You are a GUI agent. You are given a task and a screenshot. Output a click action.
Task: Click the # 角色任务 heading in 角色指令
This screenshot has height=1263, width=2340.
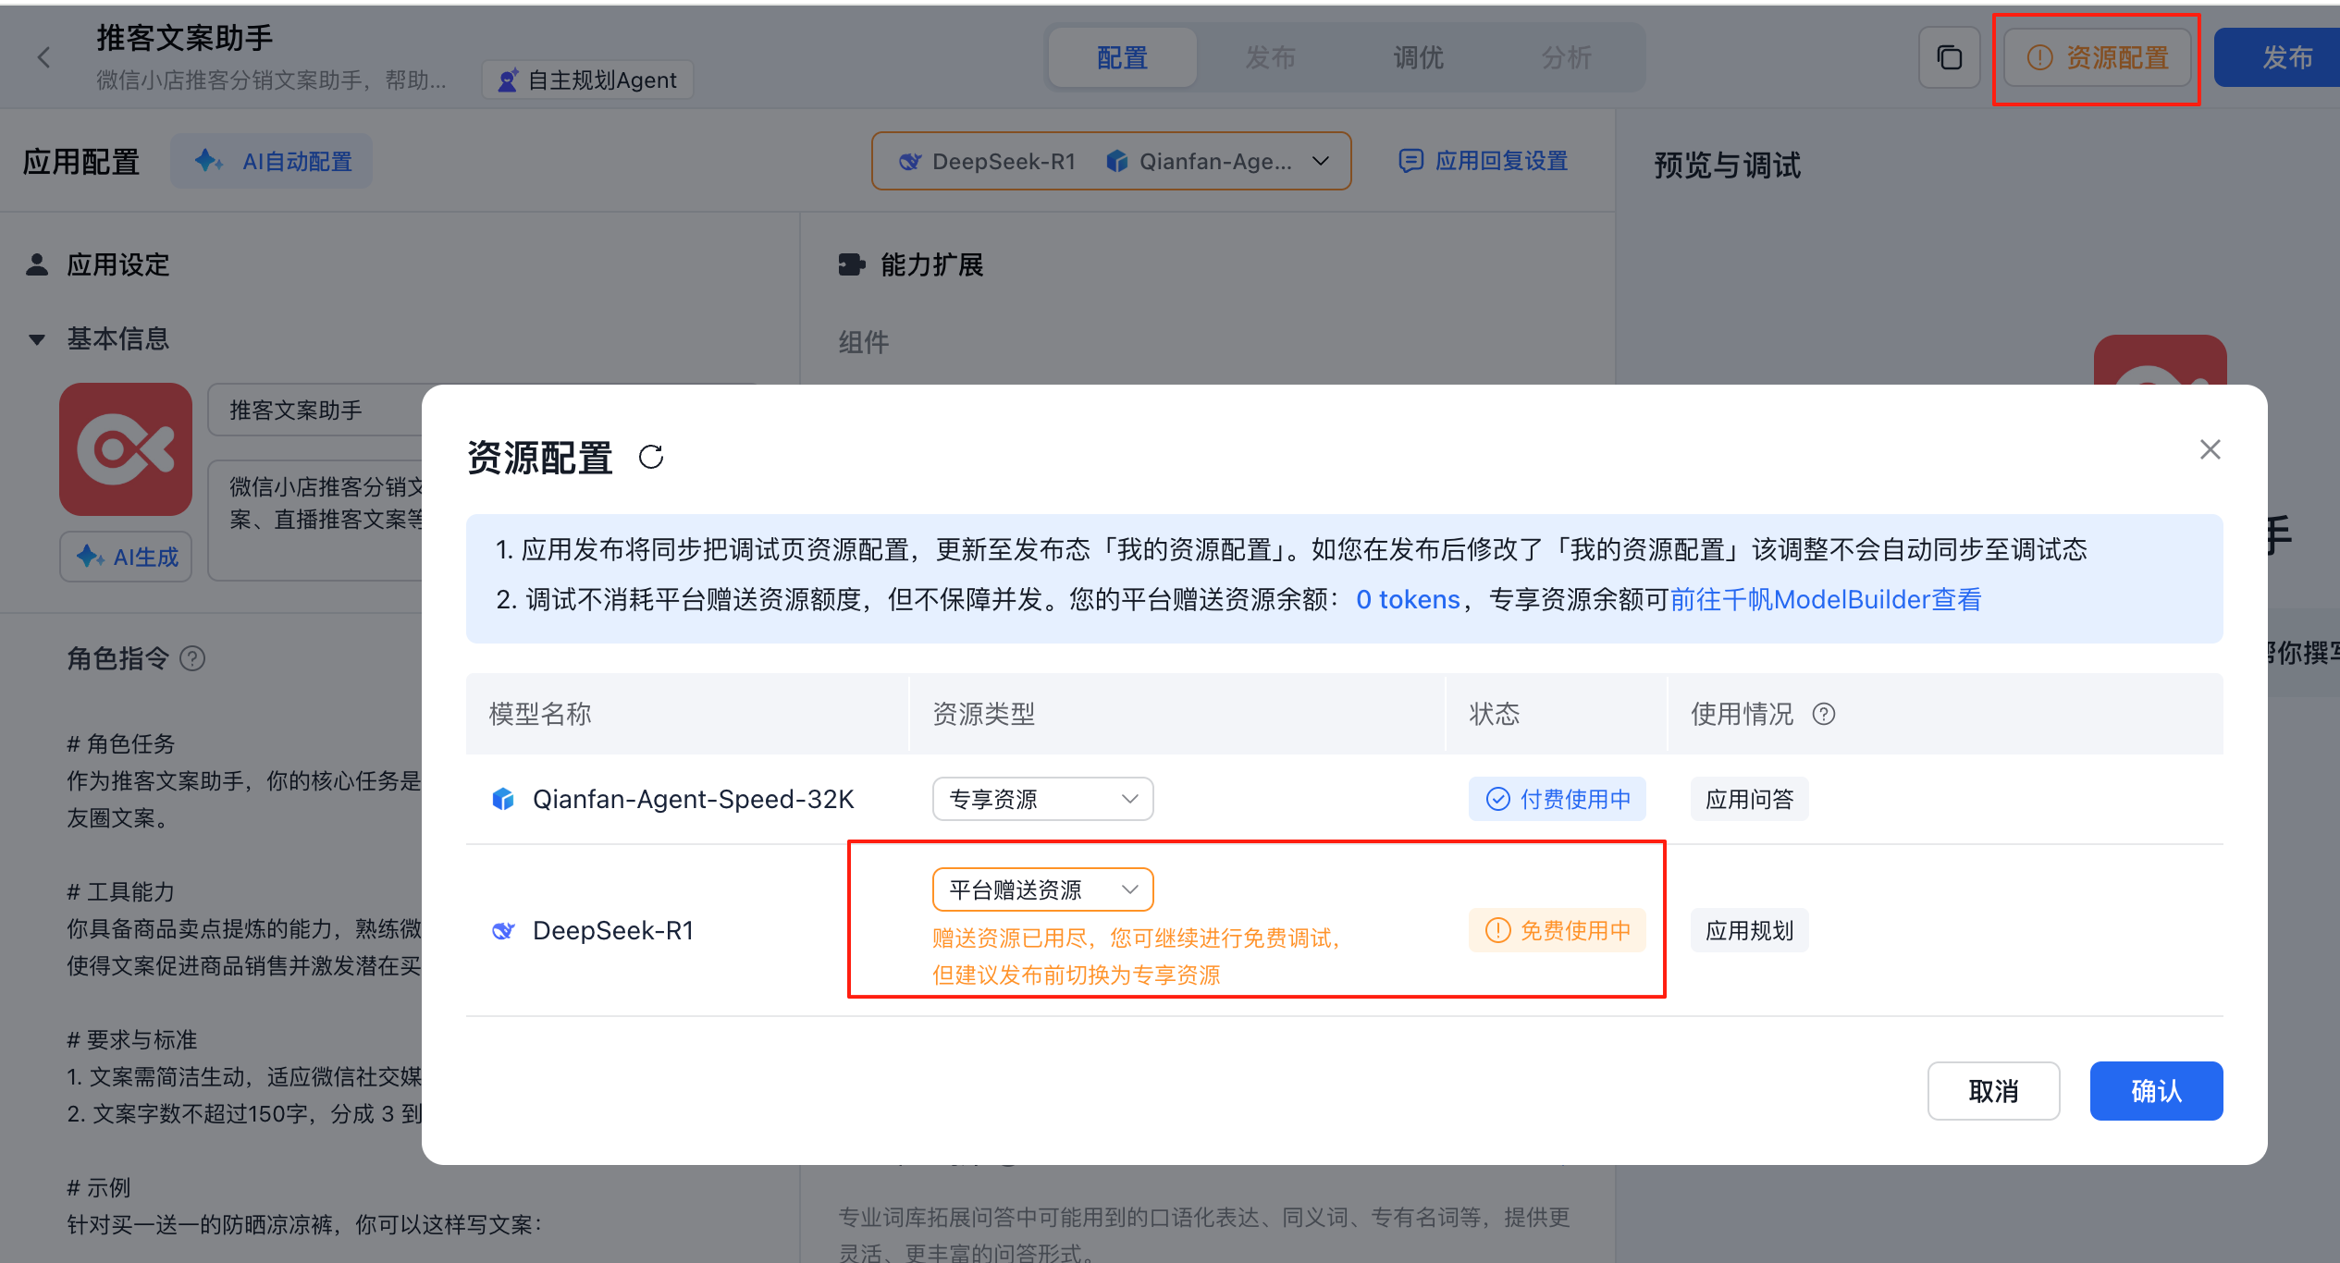pyautogui.click(x=121, y=744)
